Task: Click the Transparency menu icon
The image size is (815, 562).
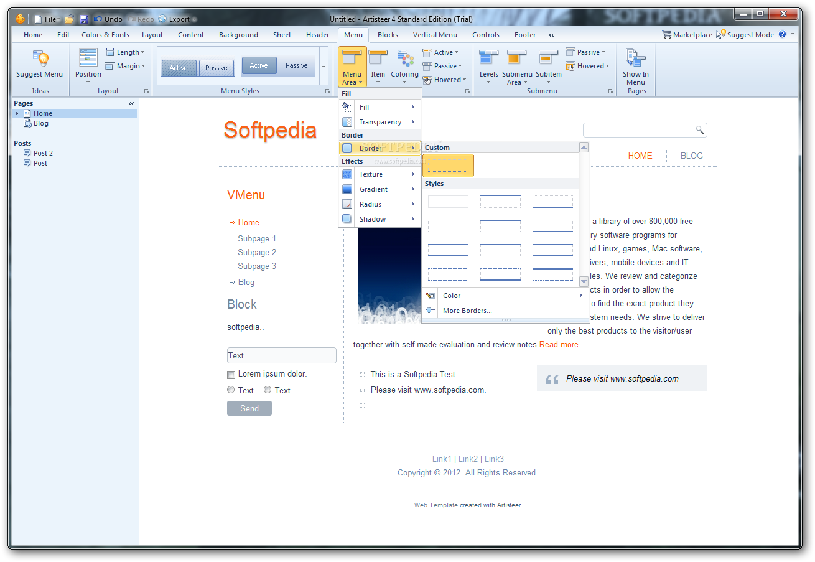Action: (347, 122)
